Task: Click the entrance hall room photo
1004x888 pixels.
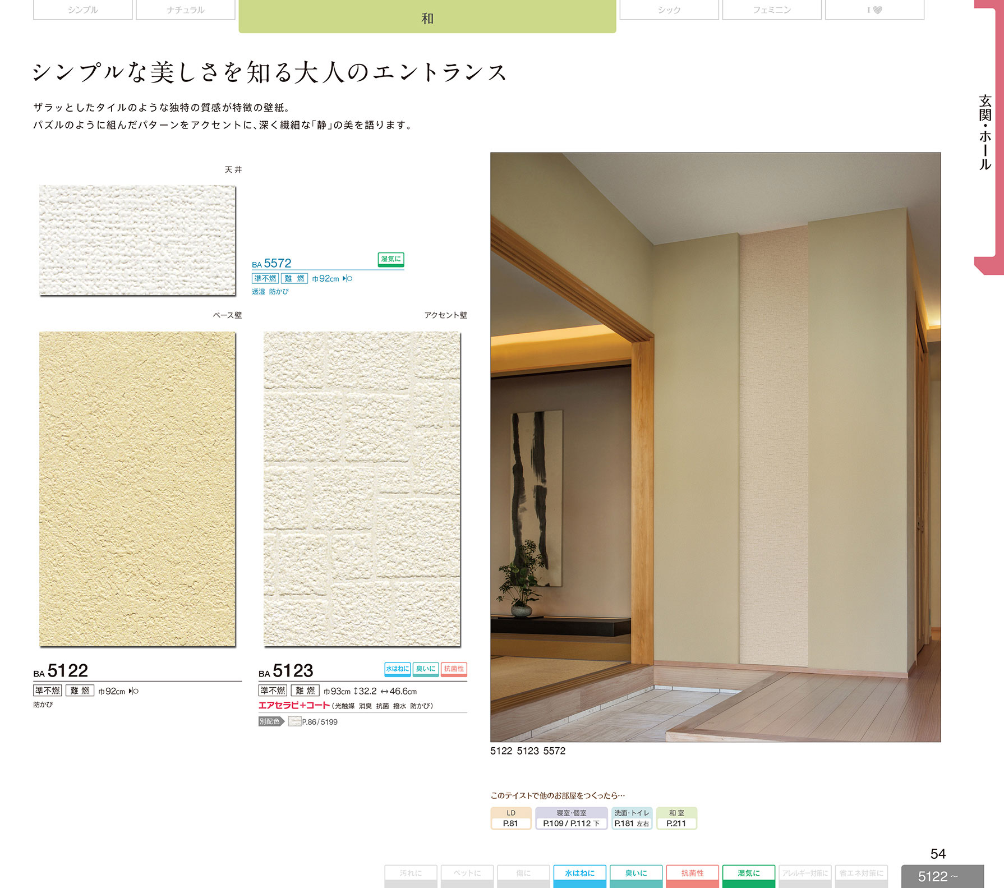Action: point(715,447)
